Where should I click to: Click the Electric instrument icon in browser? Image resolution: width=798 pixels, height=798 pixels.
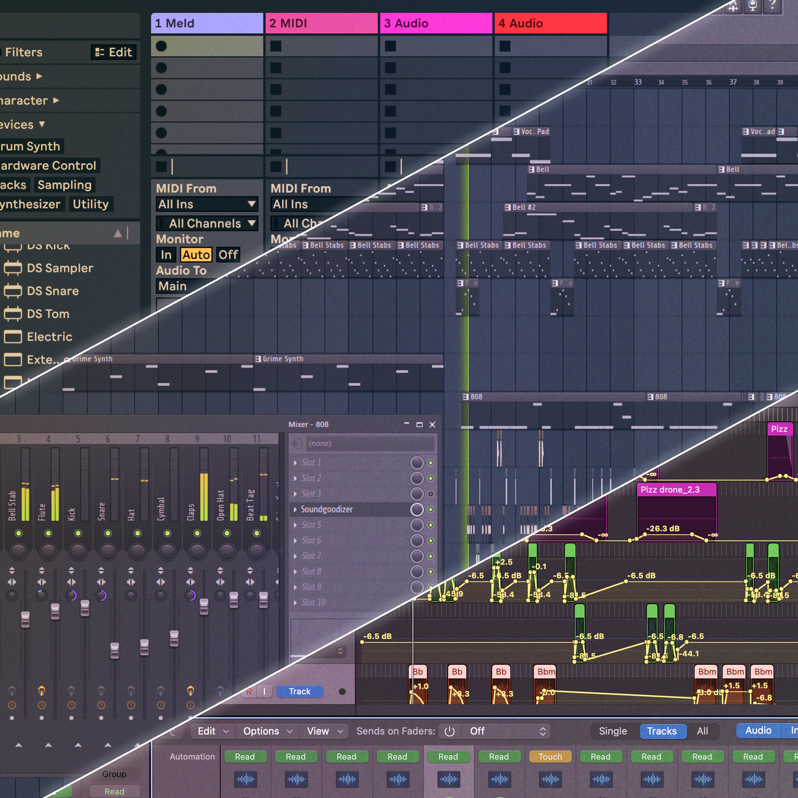coord(13,337)
